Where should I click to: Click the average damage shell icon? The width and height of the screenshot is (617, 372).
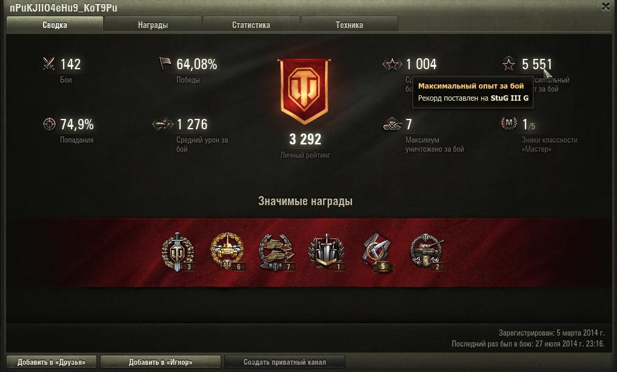tap(163, 124)
